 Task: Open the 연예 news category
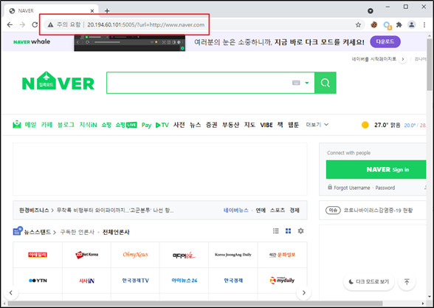point(261,211)
